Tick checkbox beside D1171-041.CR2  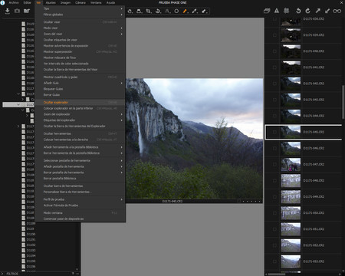(274, 67)
